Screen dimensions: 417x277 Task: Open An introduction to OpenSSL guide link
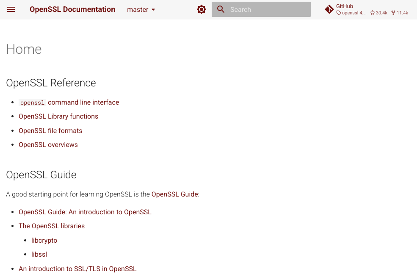point(85,212)
